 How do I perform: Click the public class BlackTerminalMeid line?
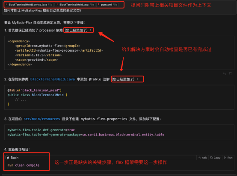tap(37, 95)
